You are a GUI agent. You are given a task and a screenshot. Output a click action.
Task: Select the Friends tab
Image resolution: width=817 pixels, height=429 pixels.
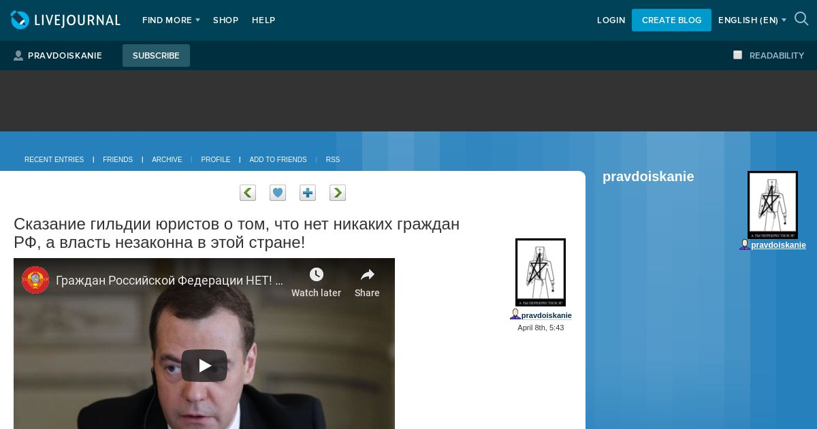pos(118,160)
